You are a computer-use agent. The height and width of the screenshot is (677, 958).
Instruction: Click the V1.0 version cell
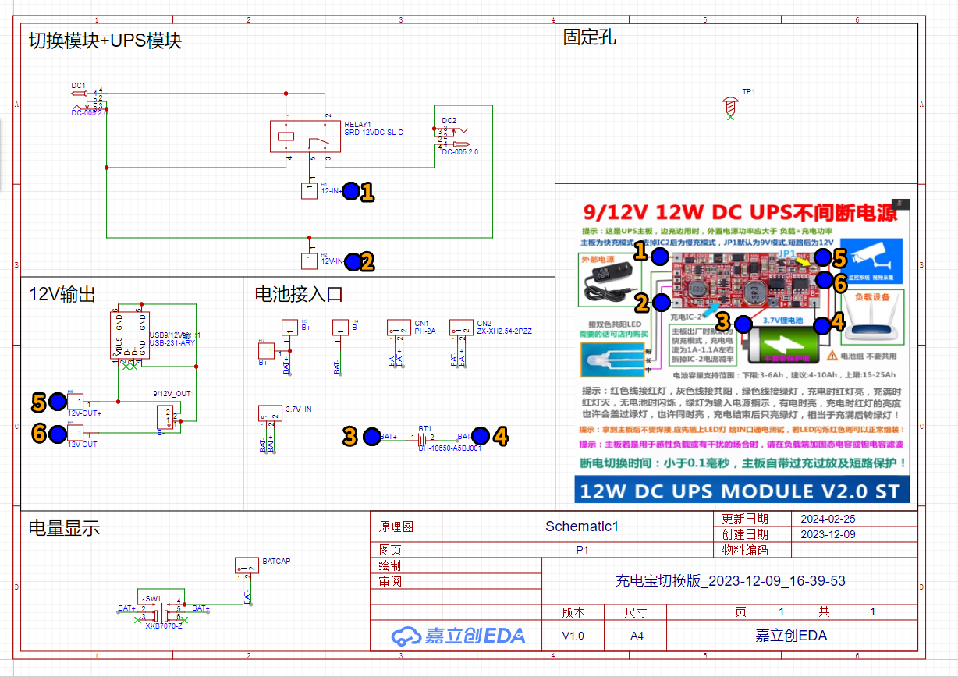[573, 636]
